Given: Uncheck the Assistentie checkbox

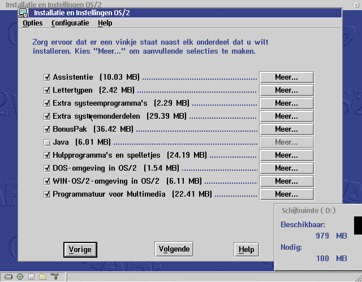Looking at the screenshot, I should coord(47,77).
